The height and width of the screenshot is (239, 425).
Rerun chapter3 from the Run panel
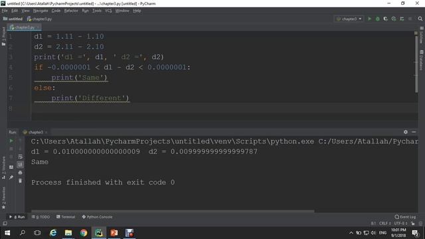[x=11, y=141]
